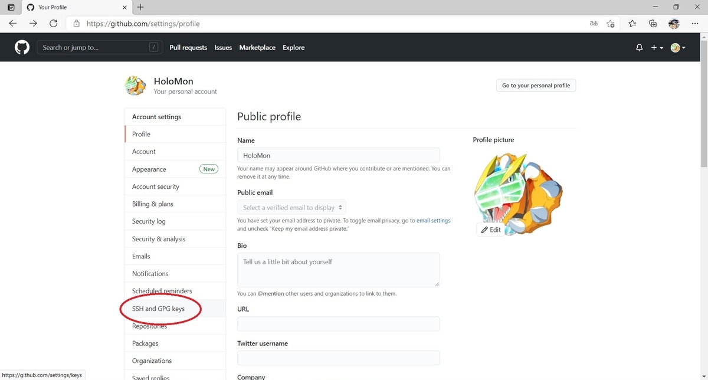The width and height of the screenshot is (708, 380).
Task: Open Billing & plans settings
Action: click(175, 204)
